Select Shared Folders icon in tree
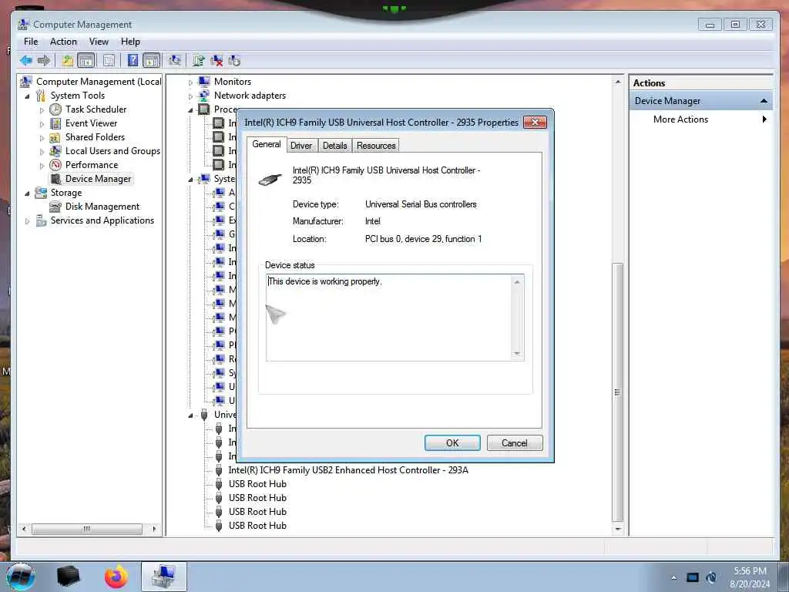Viewport: 789px width, 592px height. point(55,137)
